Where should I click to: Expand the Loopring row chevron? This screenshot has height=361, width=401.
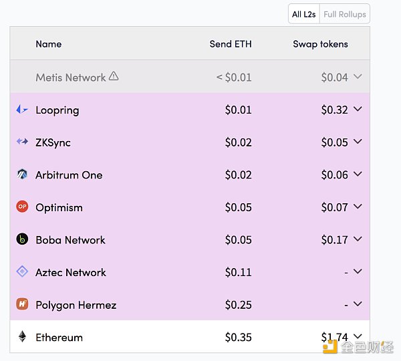pos(358,110)
